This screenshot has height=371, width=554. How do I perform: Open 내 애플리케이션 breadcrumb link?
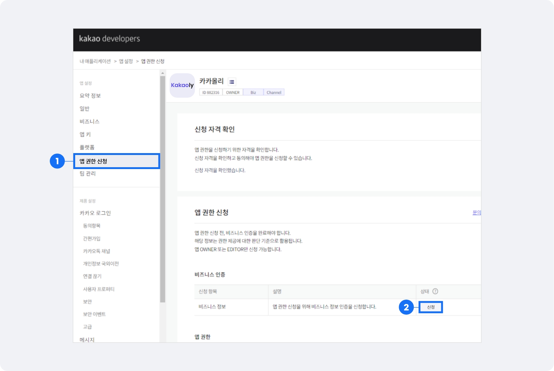tap(95, 61)
